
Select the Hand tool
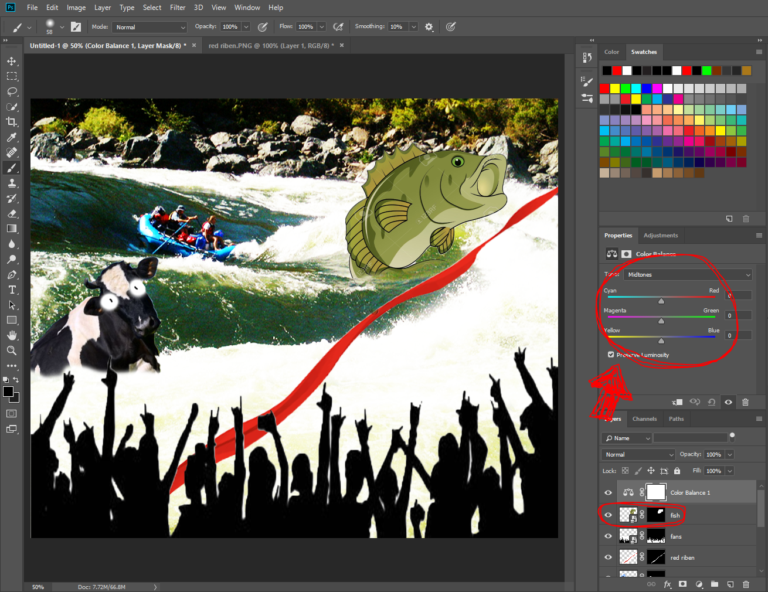click(x=12, y=335)
